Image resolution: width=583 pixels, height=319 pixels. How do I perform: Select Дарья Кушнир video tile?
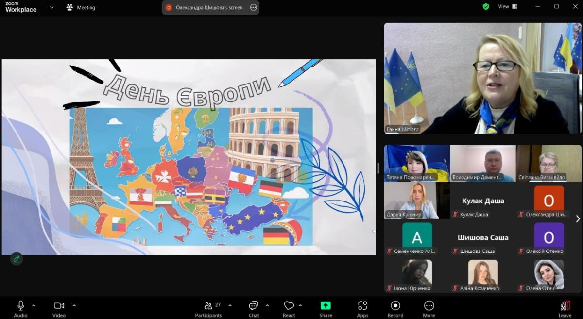417,200
